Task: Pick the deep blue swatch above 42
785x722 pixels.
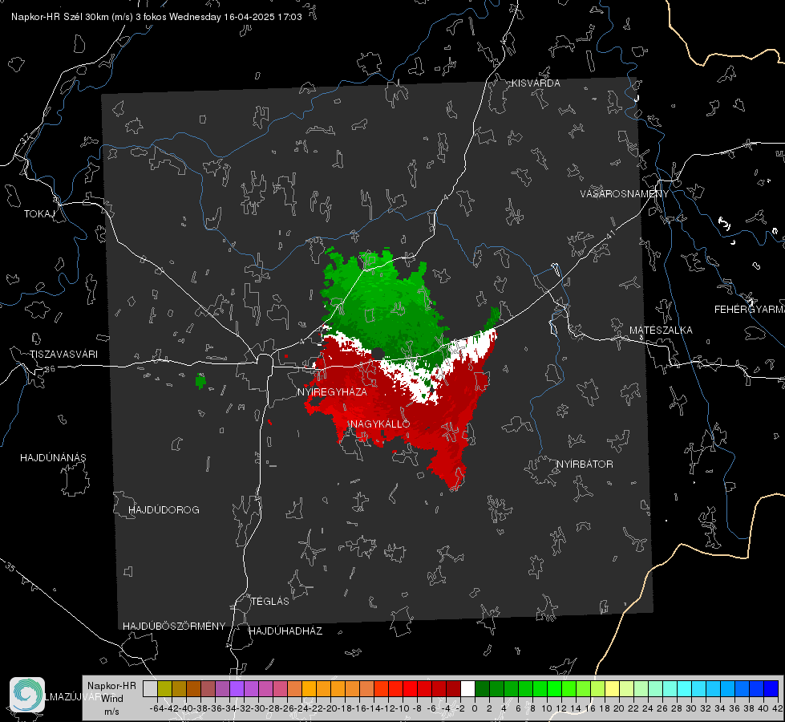Action: 771,689
